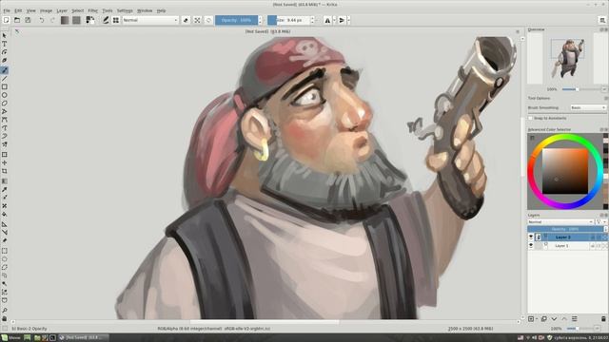This screenshot has height=342, width=609.
Task: Create a new document from the toolbar
Action: (7, 20)
